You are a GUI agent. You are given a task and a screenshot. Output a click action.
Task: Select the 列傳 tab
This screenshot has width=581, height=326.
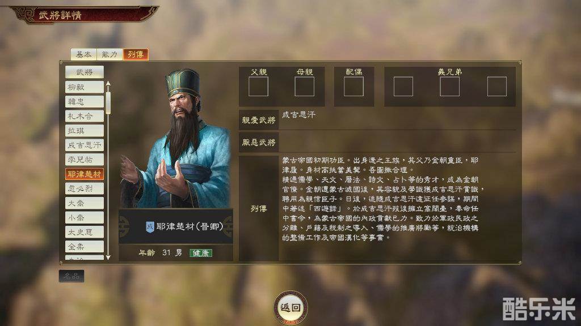[136, 54]
